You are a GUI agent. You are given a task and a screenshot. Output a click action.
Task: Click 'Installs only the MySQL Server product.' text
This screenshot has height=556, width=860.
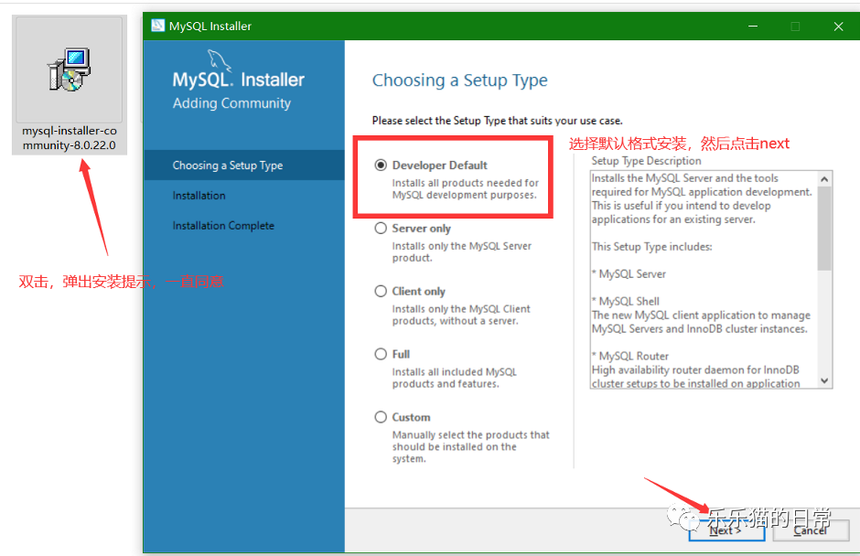(x=462, y=251)
